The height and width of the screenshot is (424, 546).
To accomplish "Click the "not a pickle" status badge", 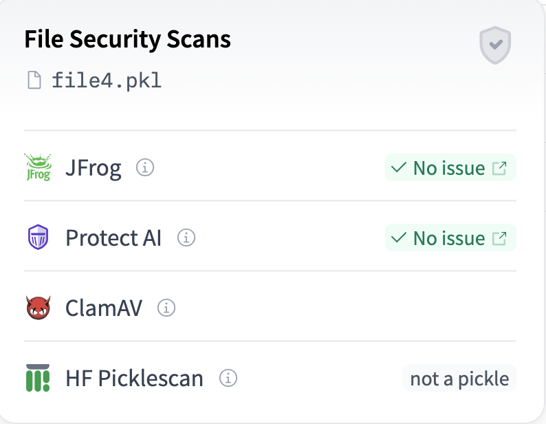I will tap(459, 379).
